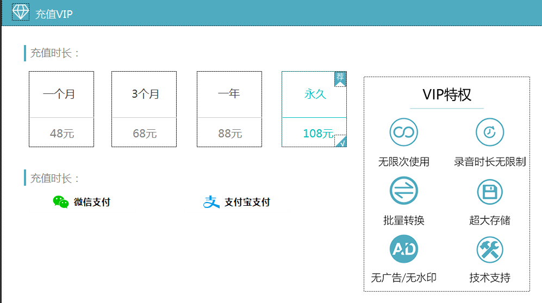Click the 无限次使用 label
The image size is (542, 303).
pyautogui.click(x=404, y=161)
